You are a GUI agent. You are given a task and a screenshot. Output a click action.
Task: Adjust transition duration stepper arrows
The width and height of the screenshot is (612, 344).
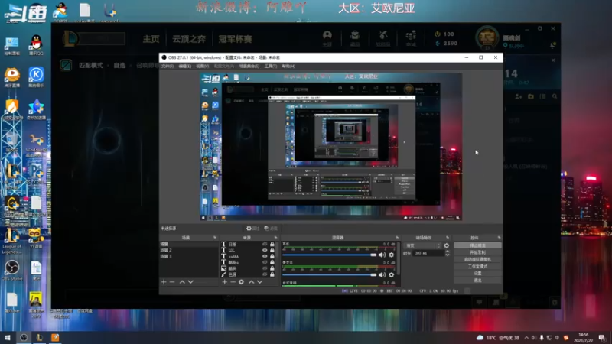(448, 253)
